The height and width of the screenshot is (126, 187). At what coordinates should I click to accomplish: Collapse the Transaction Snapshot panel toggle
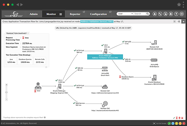click(28, 33)
